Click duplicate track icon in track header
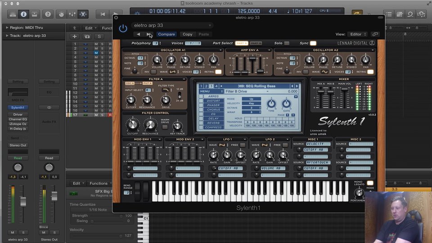Image resolution: width=432 pixels, height=243 pixels. pyautogui.click(x=87, y=36)
